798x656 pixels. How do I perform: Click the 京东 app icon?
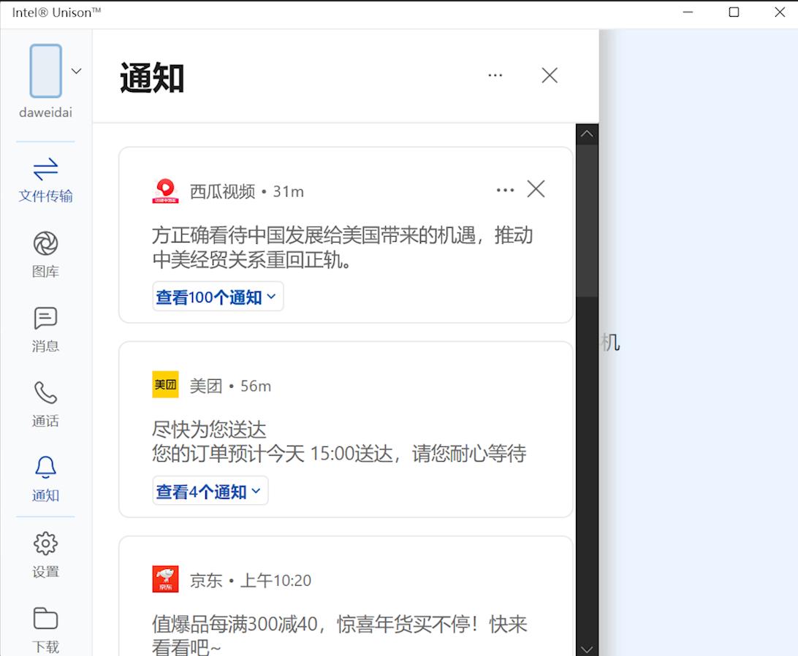(165, 579)
